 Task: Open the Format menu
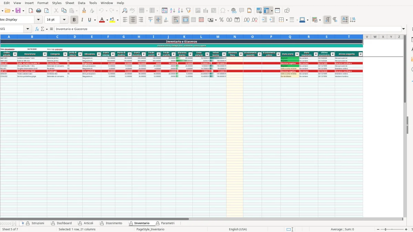(x=43, y=3)
